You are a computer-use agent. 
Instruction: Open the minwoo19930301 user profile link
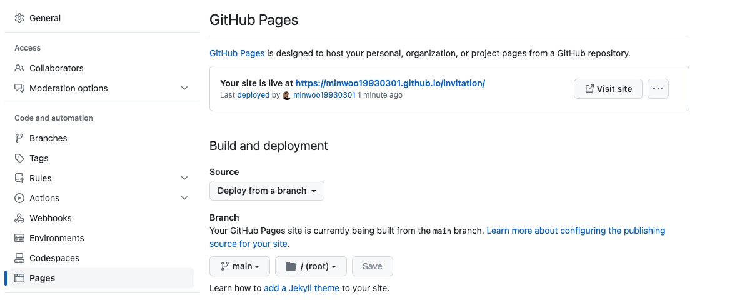324,95
